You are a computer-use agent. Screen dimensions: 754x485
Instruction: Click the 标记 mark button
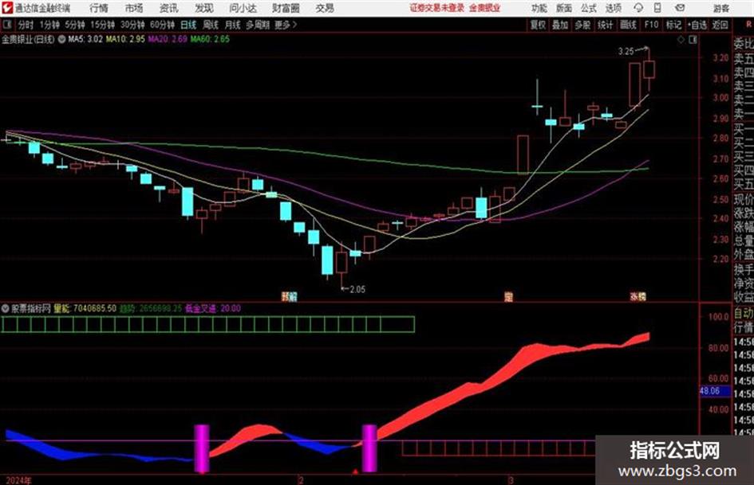coord(673,25)
